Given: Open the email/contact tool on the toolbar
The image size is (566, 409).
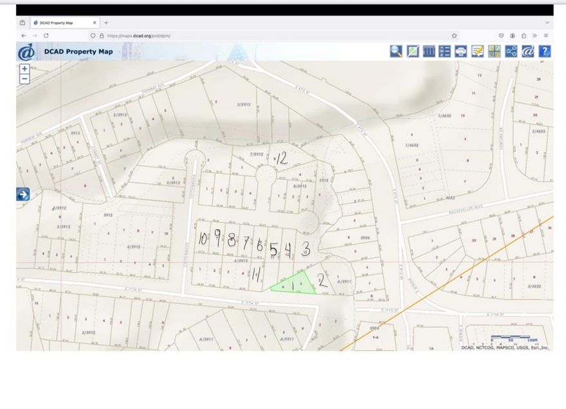Looking at the screenshot, I should (527, 50).
